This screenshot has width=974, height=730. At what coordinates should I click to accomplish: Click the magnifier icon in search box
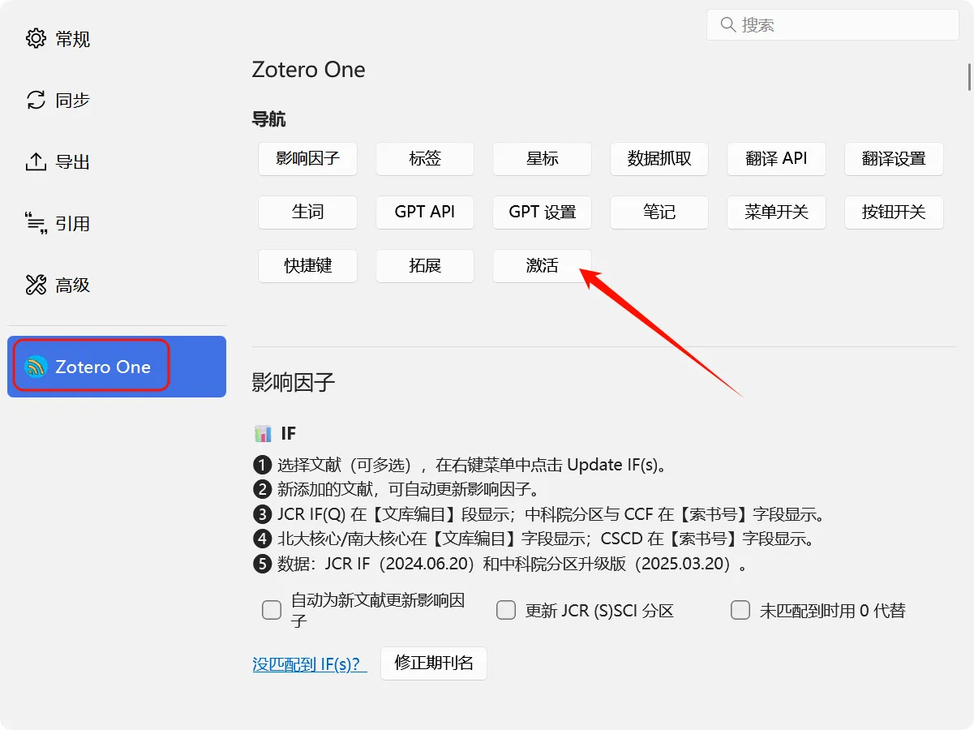(x=727, y=25)
